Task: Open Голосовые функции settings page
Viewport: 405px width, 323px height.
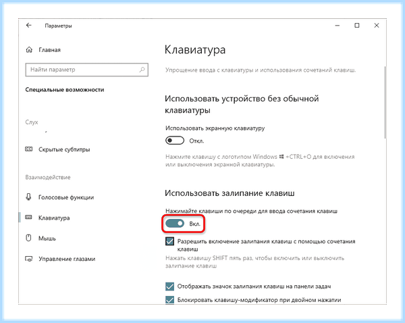Action: pos(66,197)
